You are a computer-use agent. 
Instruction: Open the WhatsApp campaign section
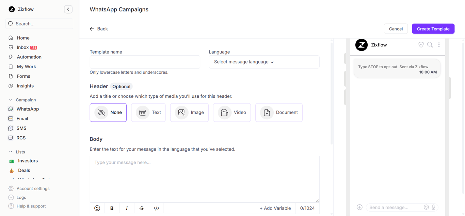(x=27, y=109)
